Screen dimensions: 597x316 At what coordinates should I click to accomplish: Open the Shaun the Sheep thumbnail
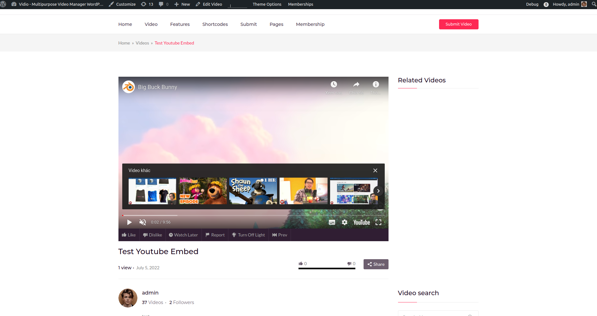[x=253, y=191]
